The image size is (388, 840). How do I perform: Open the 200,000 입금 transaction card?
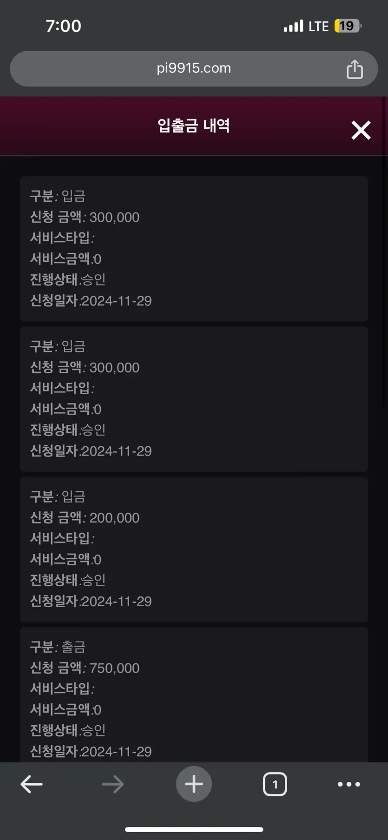click(194, 549)
